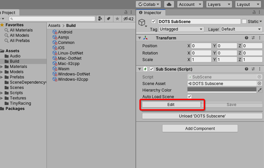
Task: Click search by type filter icon
Action: click(101, 19)
